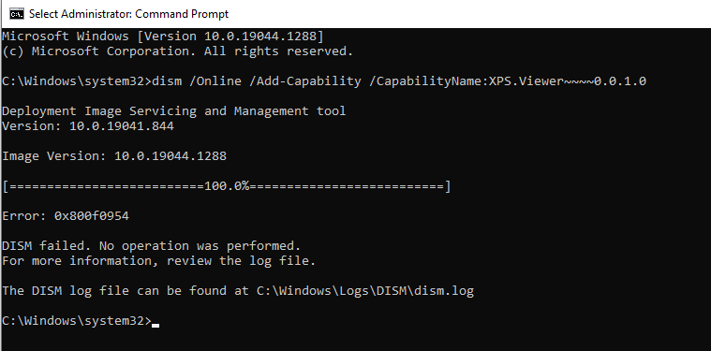
Task: Click the error code 0x800f0954
Action: click(92, 216)
